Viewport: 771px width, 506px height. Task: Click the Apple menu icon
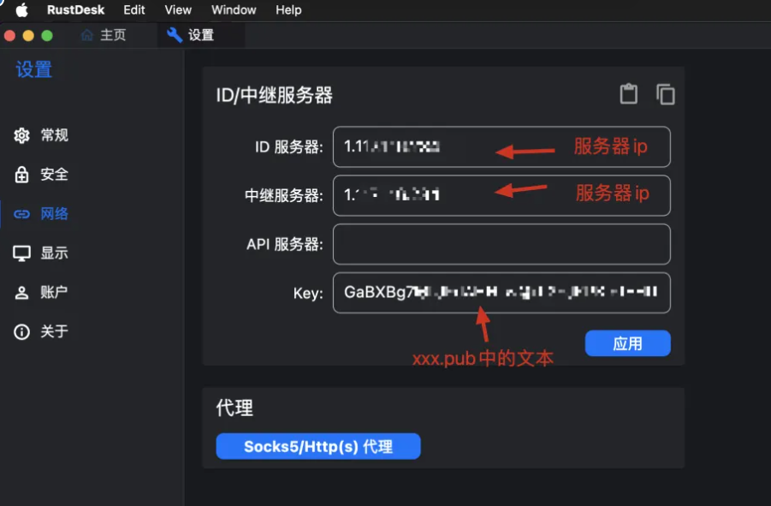21,9
